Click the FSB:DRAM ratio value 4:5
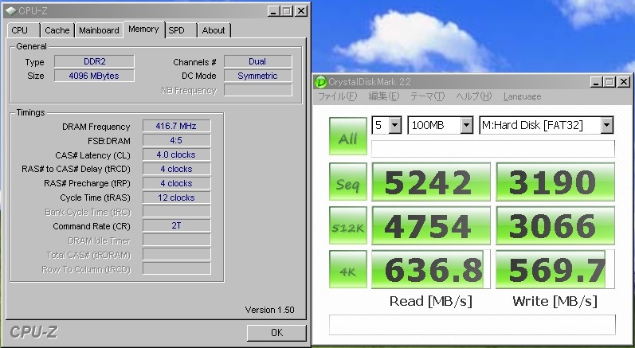Image resolution: width=635 pixels, height=348 pixels. coord(177,140)
